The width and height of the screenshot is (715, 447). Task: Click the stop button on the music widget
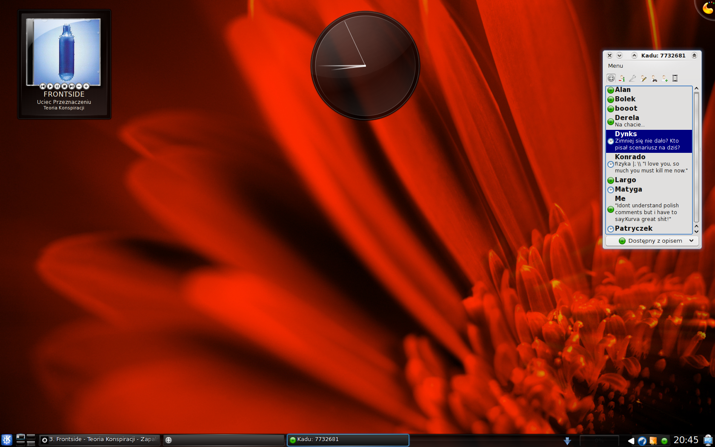click(64, 86)
